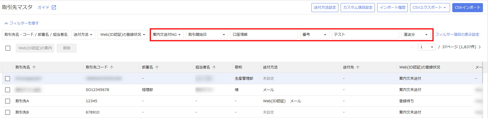
Task: Sort by 取引先名 column arrow
Action: click(34, 67)
